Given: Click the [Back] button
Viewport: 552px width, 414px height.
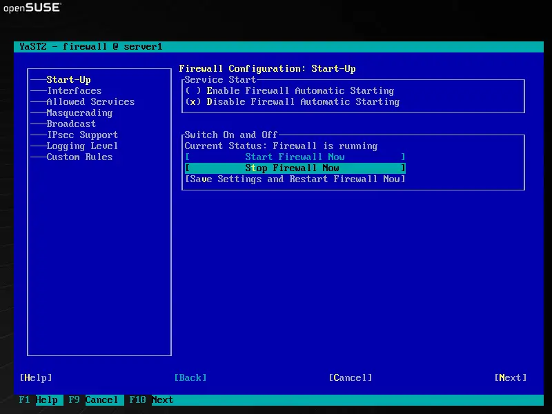Looking at the screenshot, I should (190, 377).
